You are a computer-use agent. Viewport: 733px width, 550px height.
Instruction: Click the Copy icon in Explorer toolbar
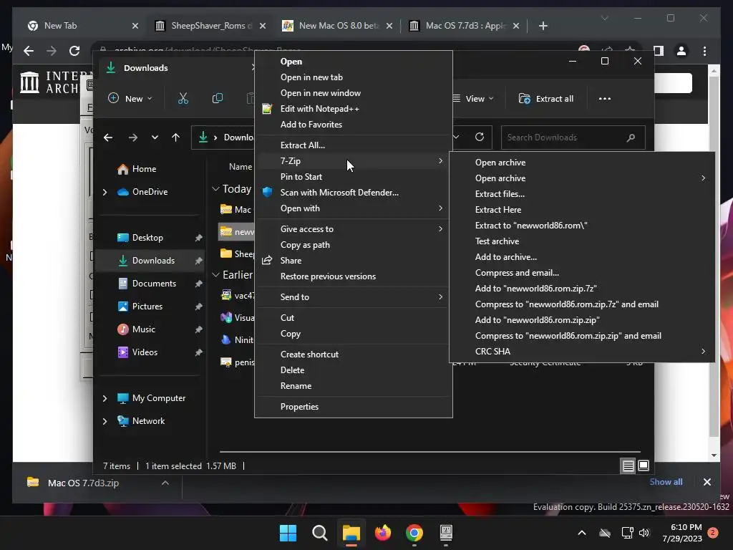pos(218,98)
